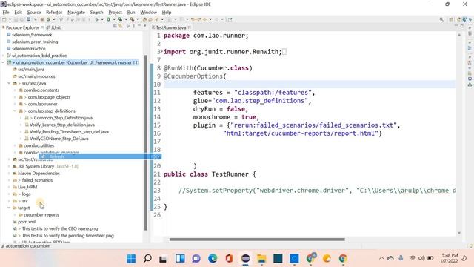The height and width of the screenshot is (267, 474).
Task: Click the Debug bug toolbar icon
Action: coord(97,19)
